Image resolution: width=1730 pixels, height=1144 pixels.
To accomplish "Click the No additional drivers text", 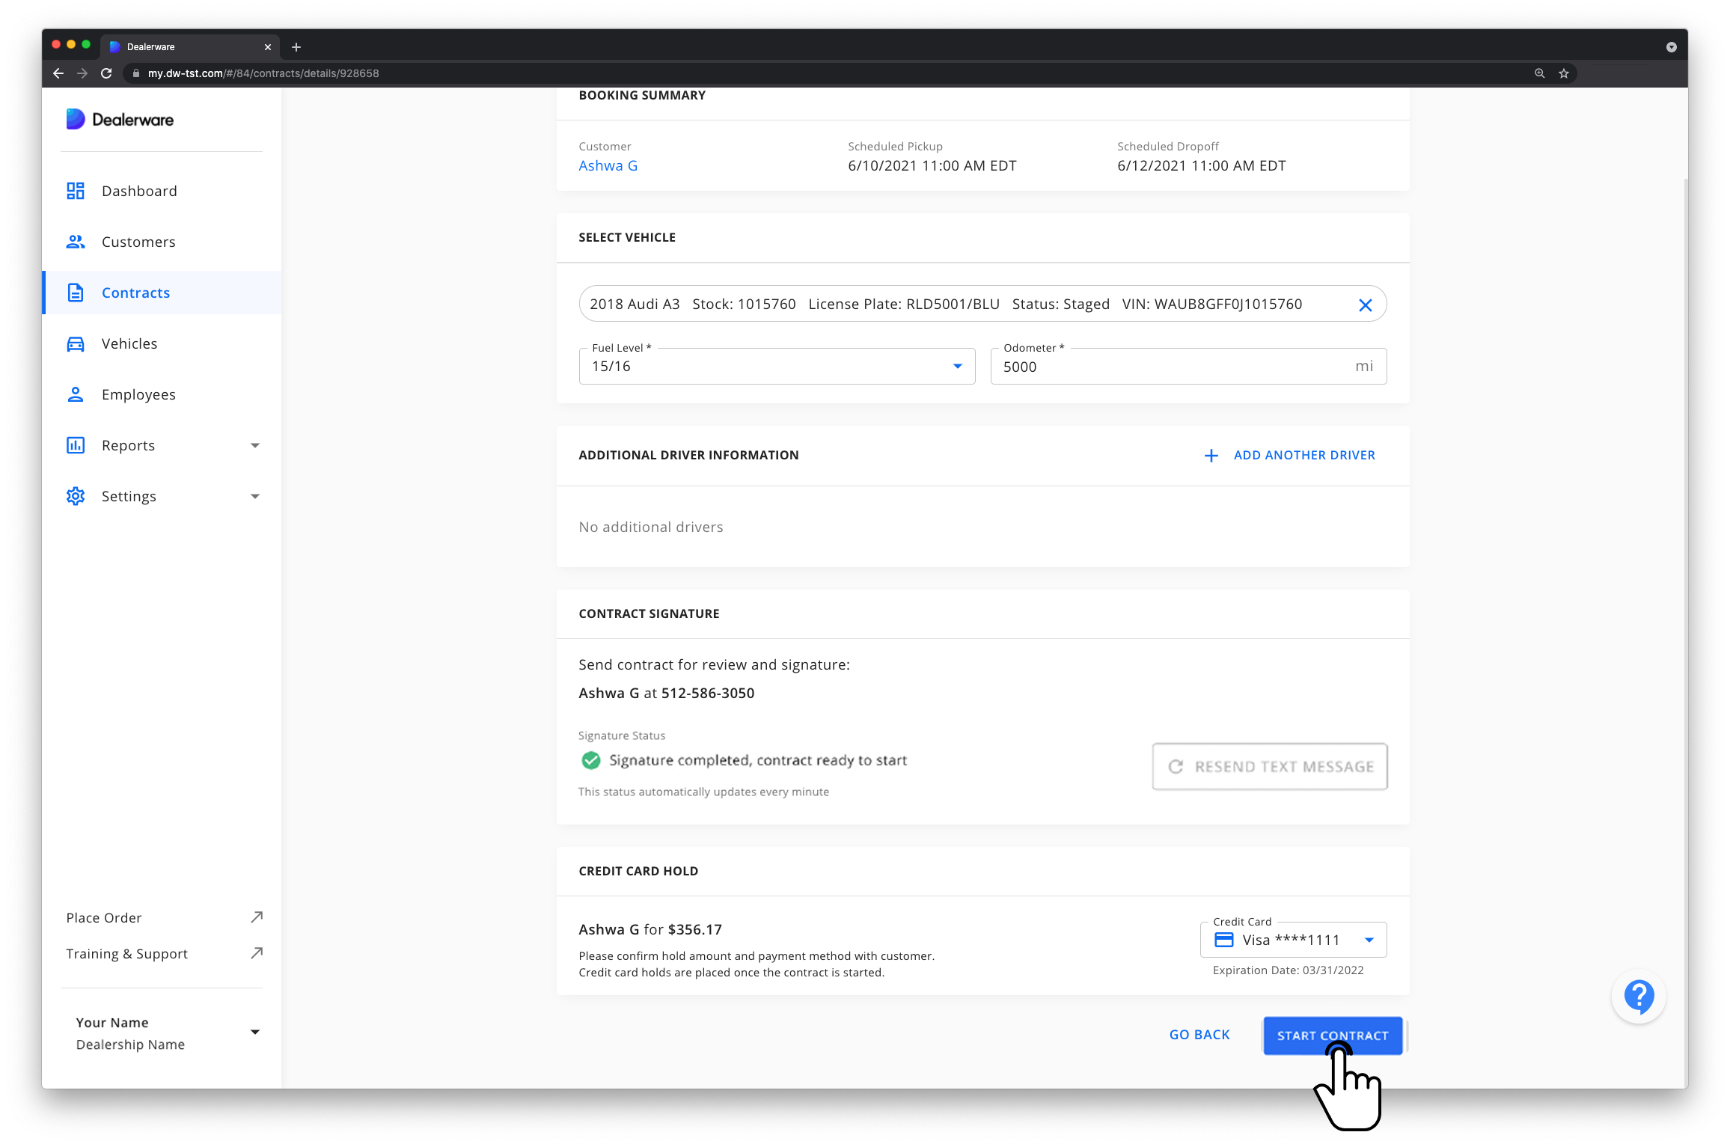I will 651,527.
